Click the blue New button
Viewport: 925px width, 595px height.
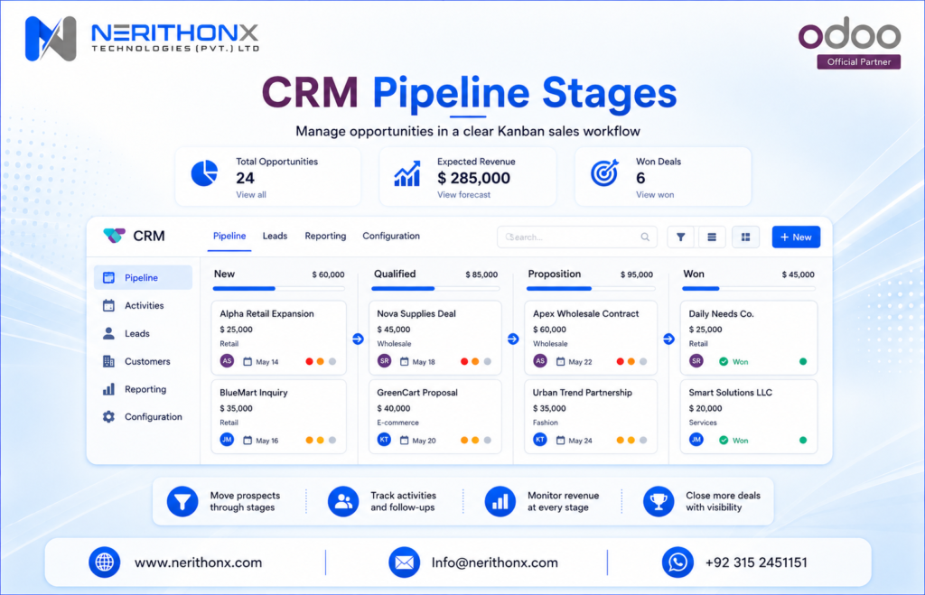pos(796,237)
